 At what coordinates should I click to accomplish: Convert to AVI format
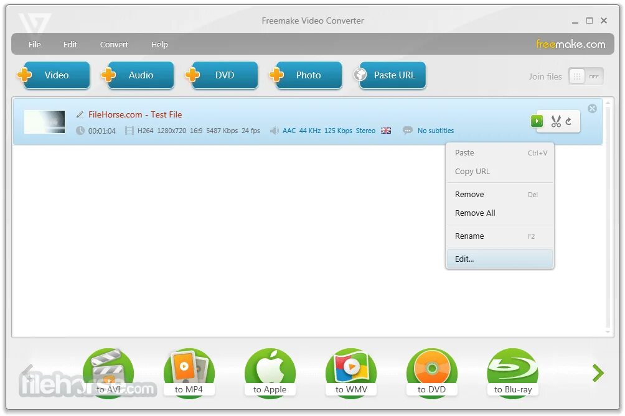click(x=108, y=372)
